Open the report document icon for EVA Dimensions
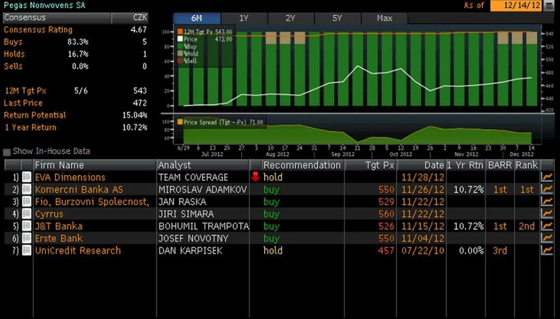Viewport: 560px width, 319px height. click(x=27, y=177)
